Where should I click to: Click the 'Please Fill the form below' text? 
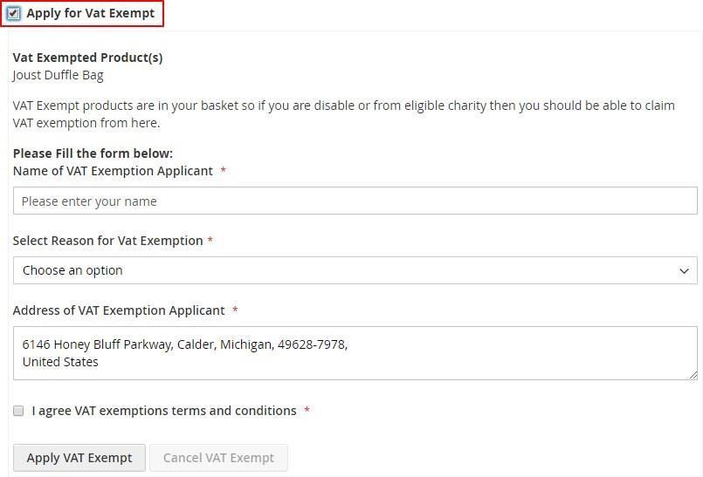click(93, 153)
